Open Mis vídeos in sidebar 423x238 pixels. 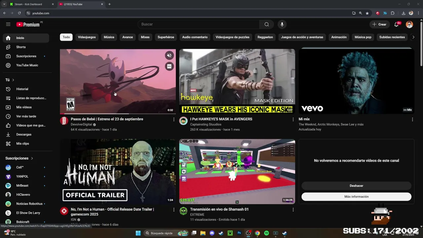click(x=26, y=107)
